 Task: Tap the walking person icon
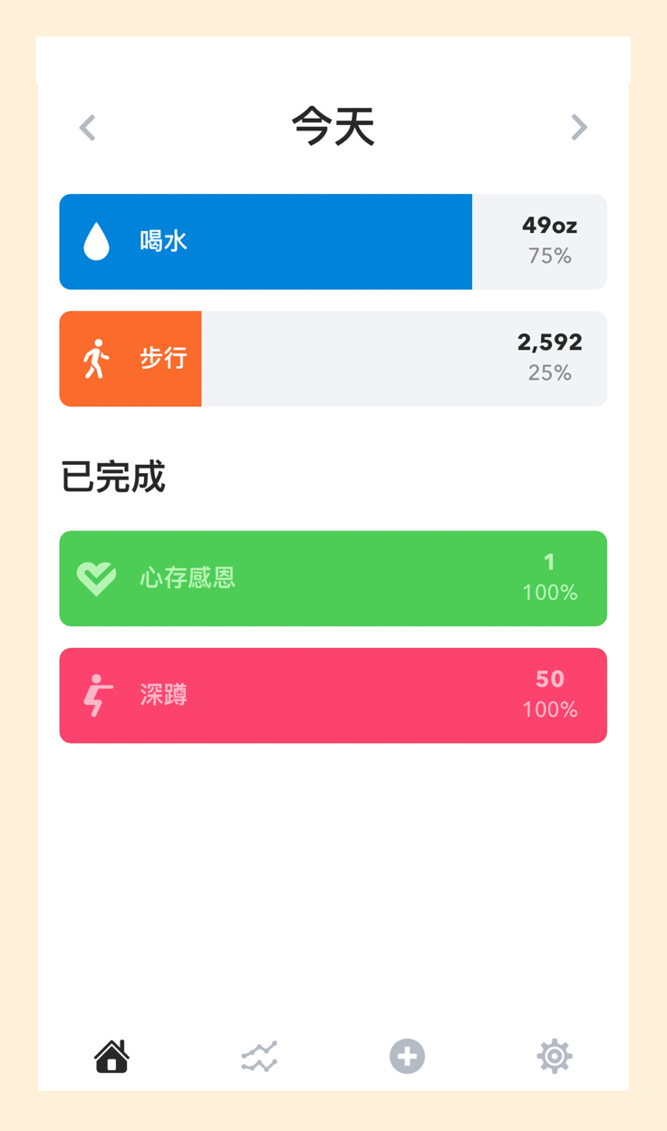pos(96,359)
